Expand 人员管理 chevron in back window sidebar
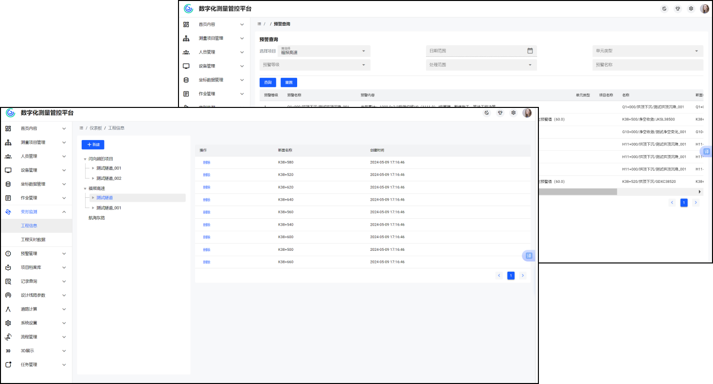This screenshot has width=713, height=384. (242, 52)
